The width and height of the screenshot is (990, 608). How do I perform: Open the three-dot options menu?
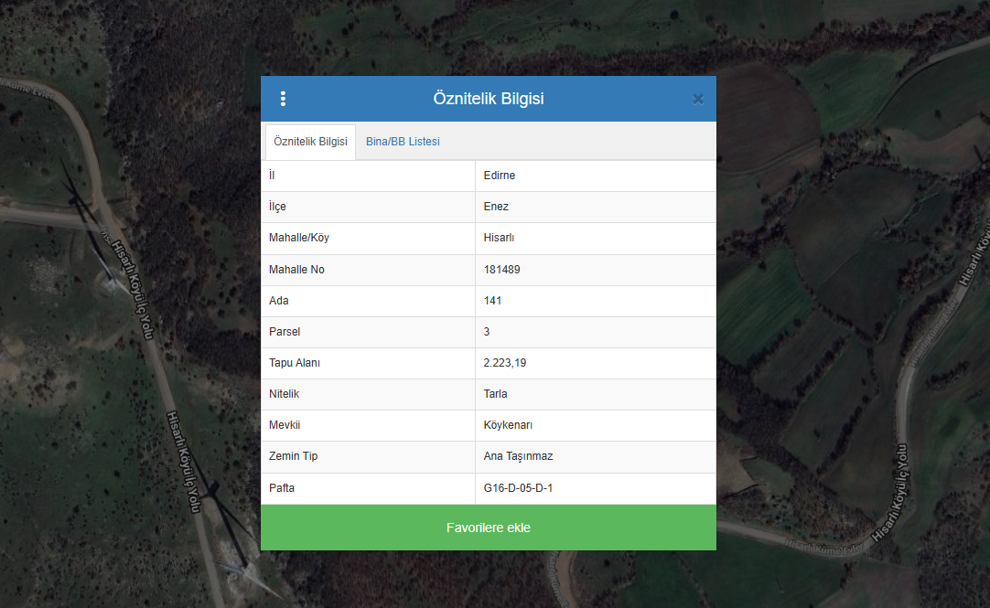(283, 99)
